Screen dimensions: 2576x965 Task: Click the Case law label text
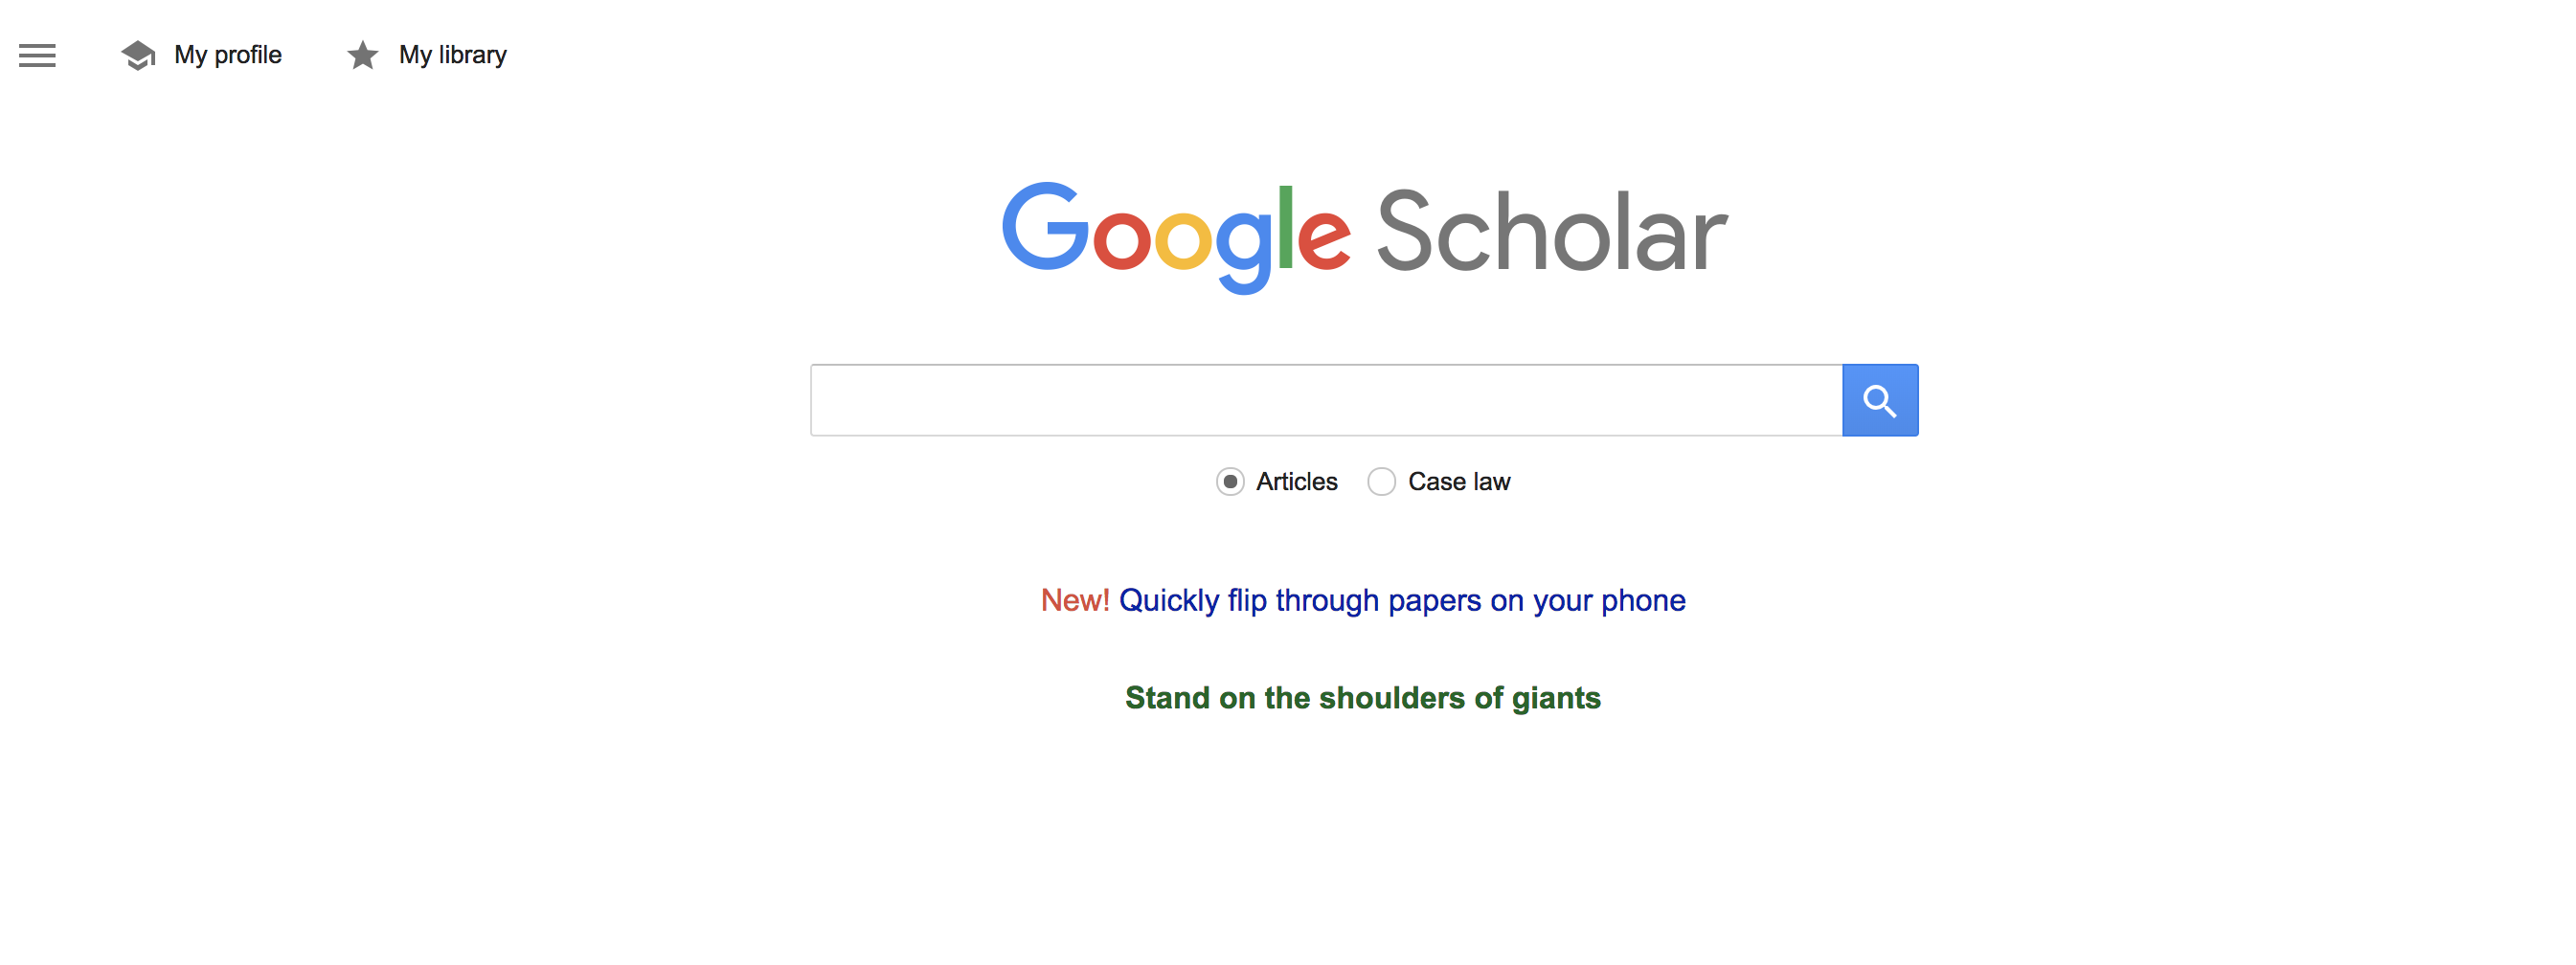1459,482
